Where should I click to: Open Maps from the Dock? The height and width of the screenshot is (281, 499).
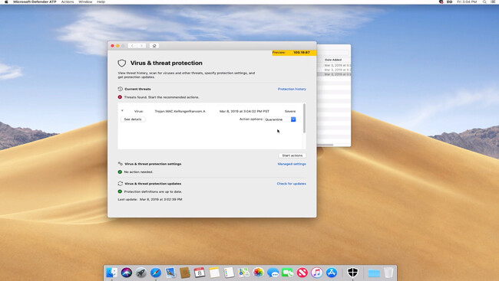244,273
